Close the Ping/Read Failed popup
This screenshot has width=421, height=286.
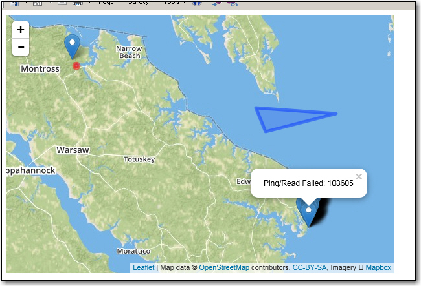[359, 176]
